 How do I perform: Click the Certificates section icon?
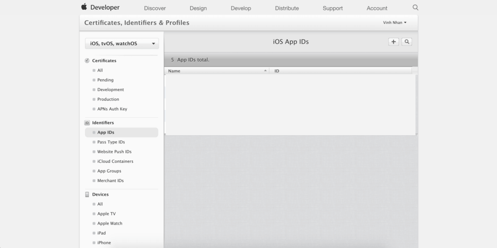click(x=87, y=61)
